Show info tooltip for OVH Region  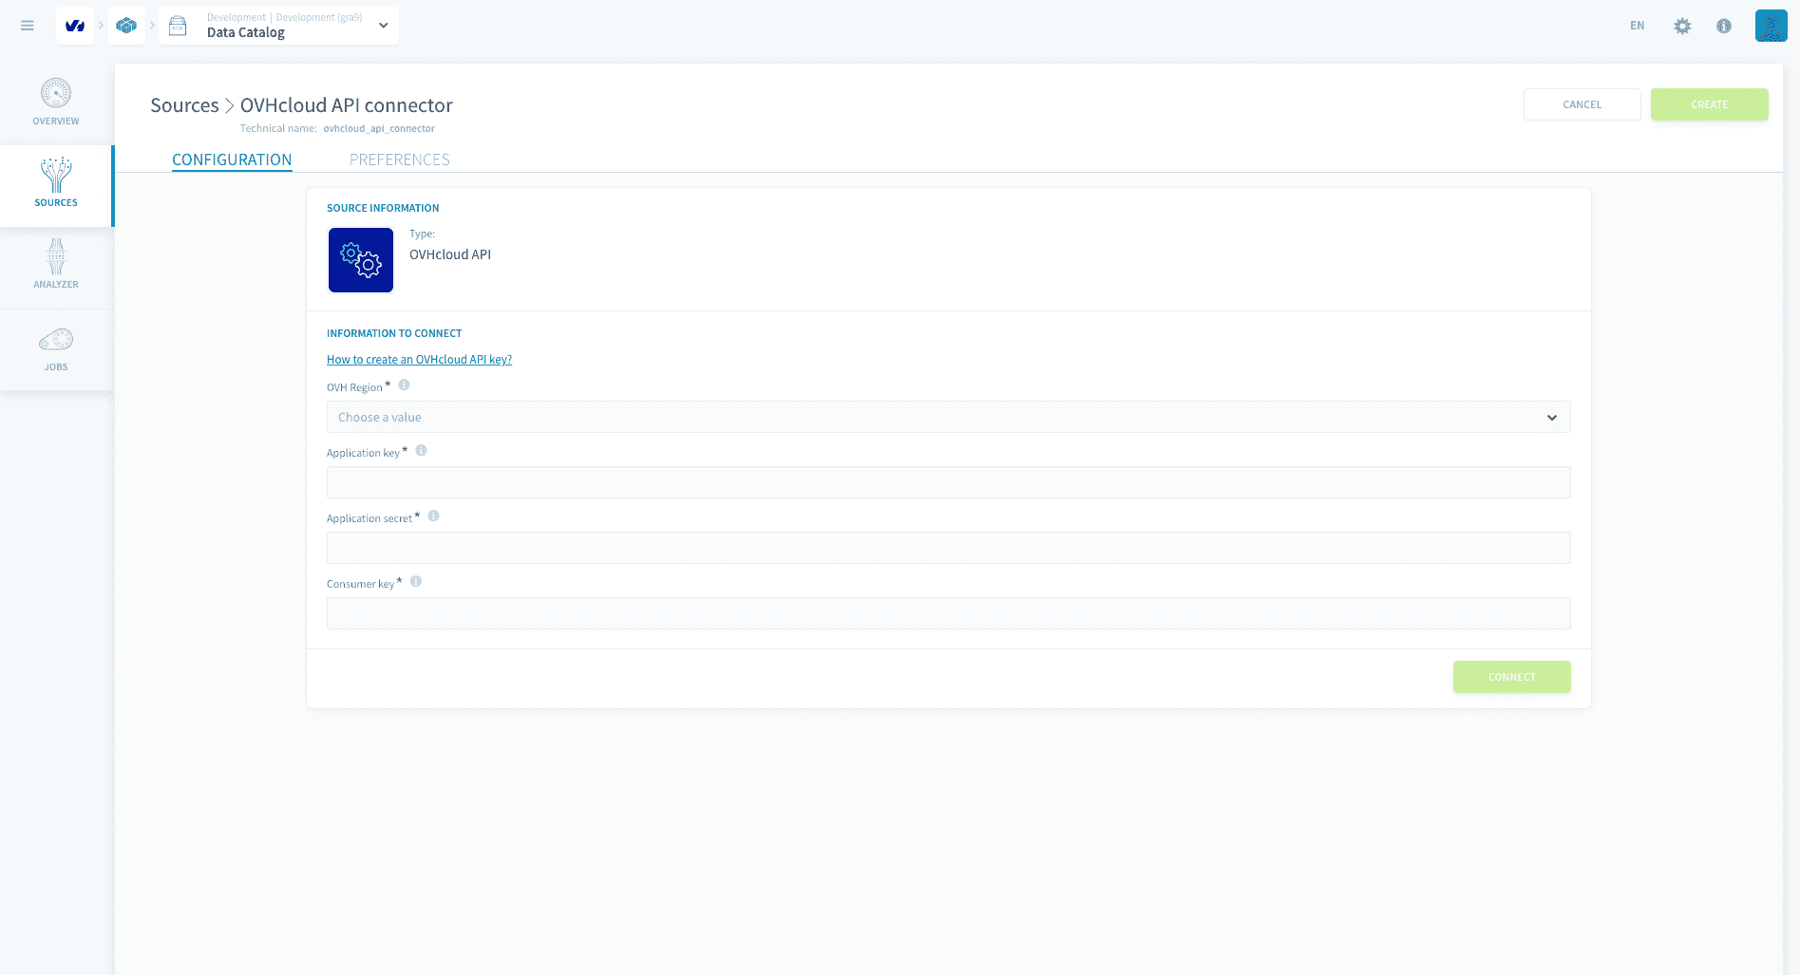tap(405, 385)
